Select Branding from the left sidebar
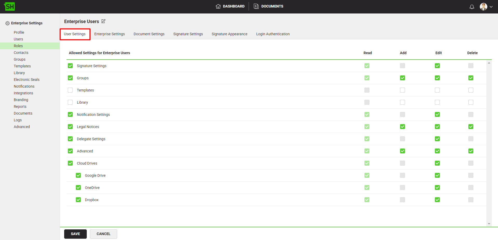Screen dimensions: 498x240 [x=21, y=100]
